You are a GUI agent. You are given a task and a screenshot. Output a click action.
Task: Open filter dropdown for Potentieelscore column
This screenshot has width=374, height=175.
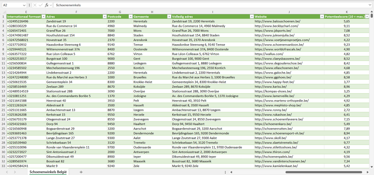pos(367,17)
